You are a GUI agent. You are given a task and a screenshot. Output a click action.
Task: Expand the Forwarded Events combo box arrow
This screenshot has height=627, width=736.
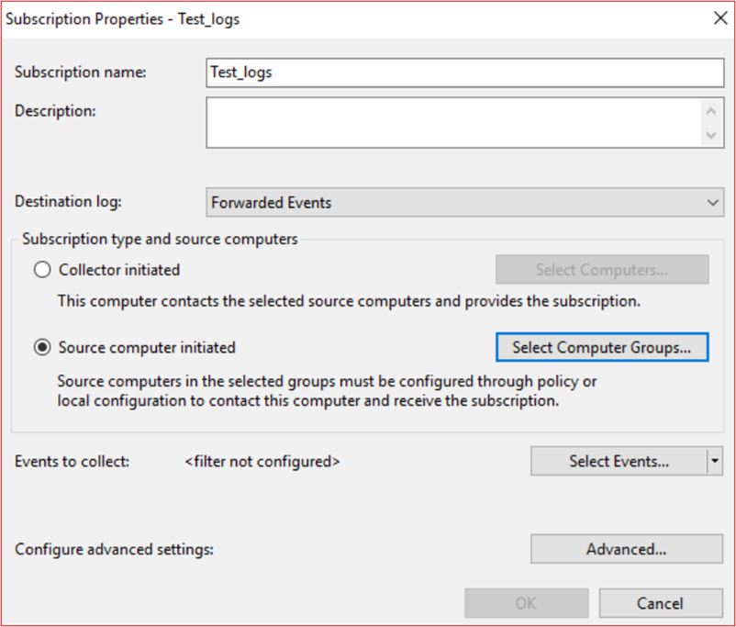712,203
